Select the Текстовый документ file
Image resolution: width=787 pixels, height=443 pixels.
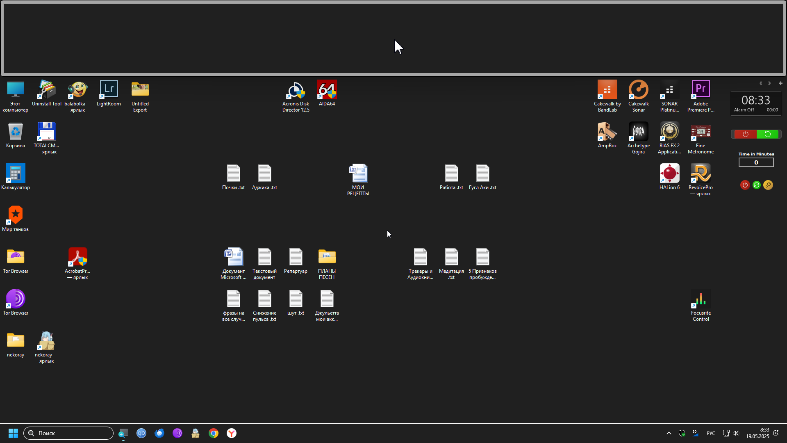coord(264,263)
